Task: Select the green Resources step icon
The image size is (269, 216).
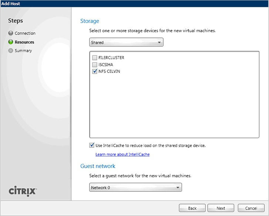Action: click(x=11, y=42)
